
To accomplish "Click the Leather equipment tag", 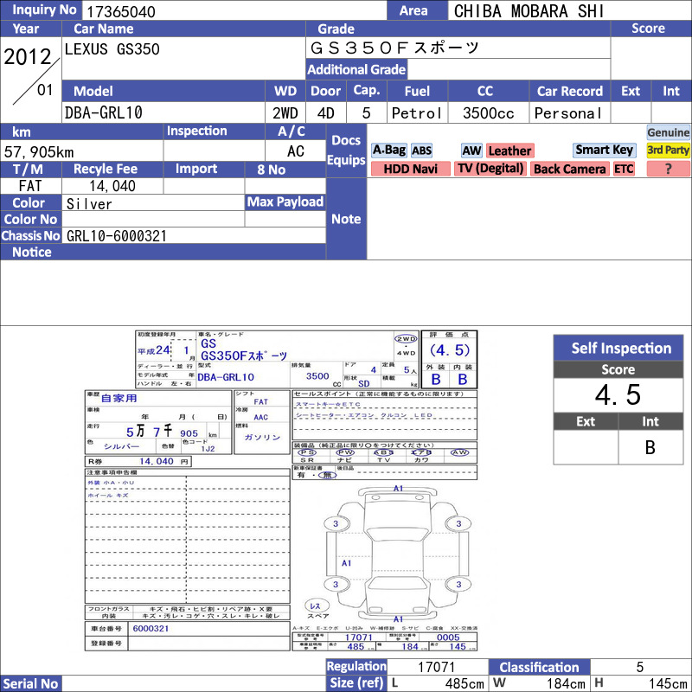I will 509,151.
